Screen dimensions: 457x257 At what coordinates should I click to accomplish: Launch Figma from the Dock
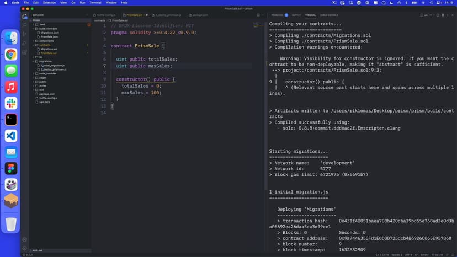coord(11,168)
